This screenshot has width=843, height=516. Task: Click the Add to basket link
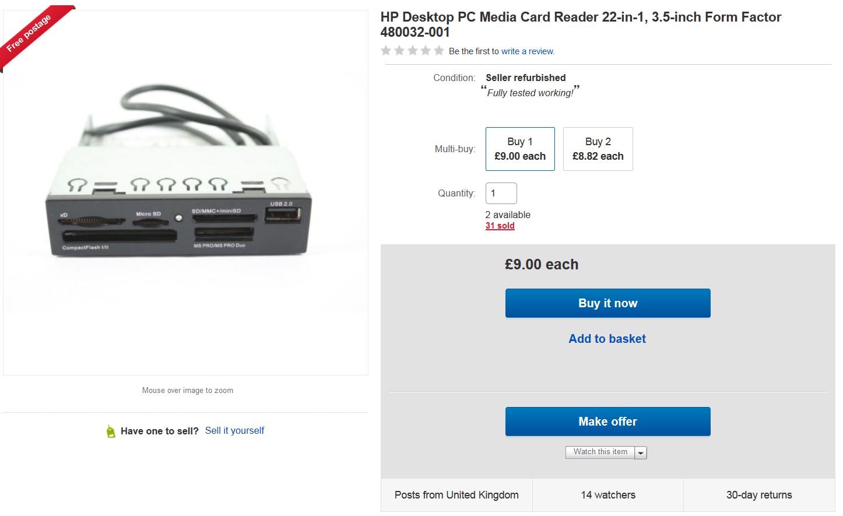click(x=607, y=339)
